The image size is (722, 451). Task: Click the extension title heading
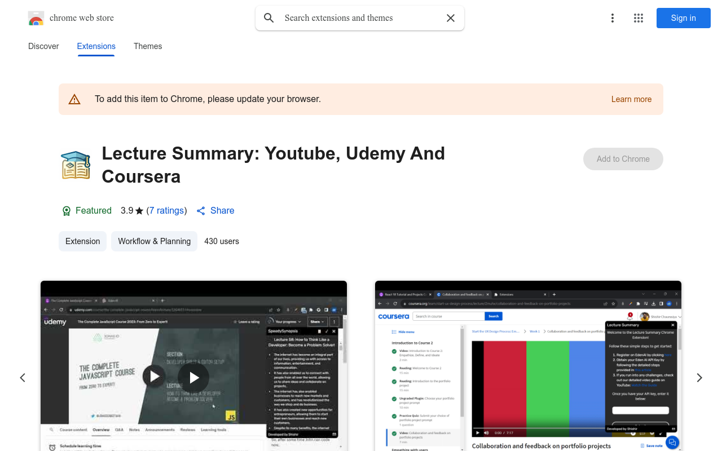(274, 165)
